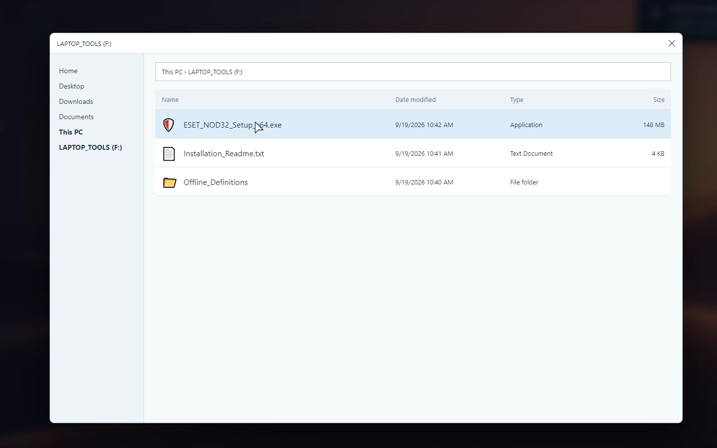
Task: Select This PC in the sidebar
Action: 71,132
